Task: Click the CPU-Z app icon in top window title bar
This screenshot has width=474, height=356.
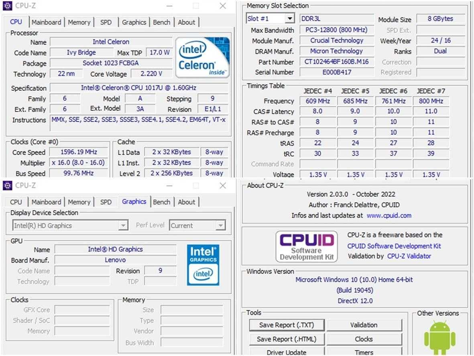Action: tap(7, 6)
